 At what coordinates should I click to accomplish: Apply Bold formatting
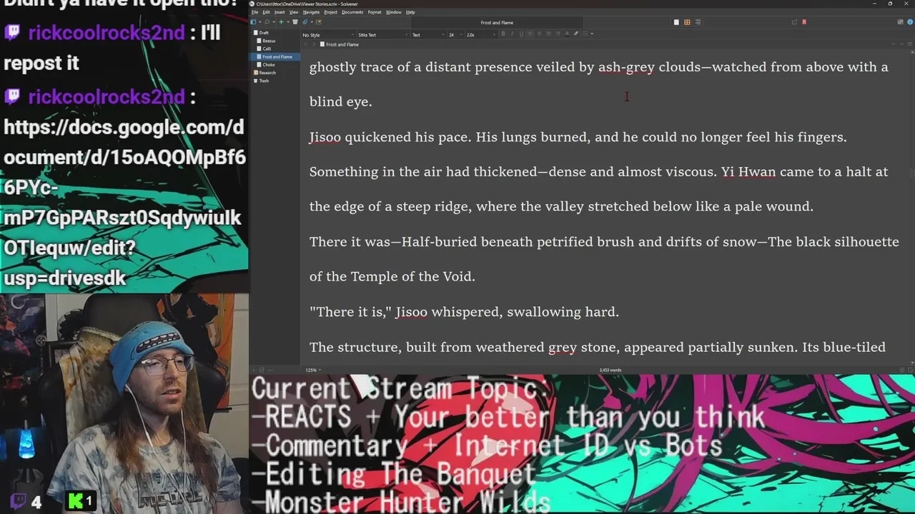tap(503, 34)
